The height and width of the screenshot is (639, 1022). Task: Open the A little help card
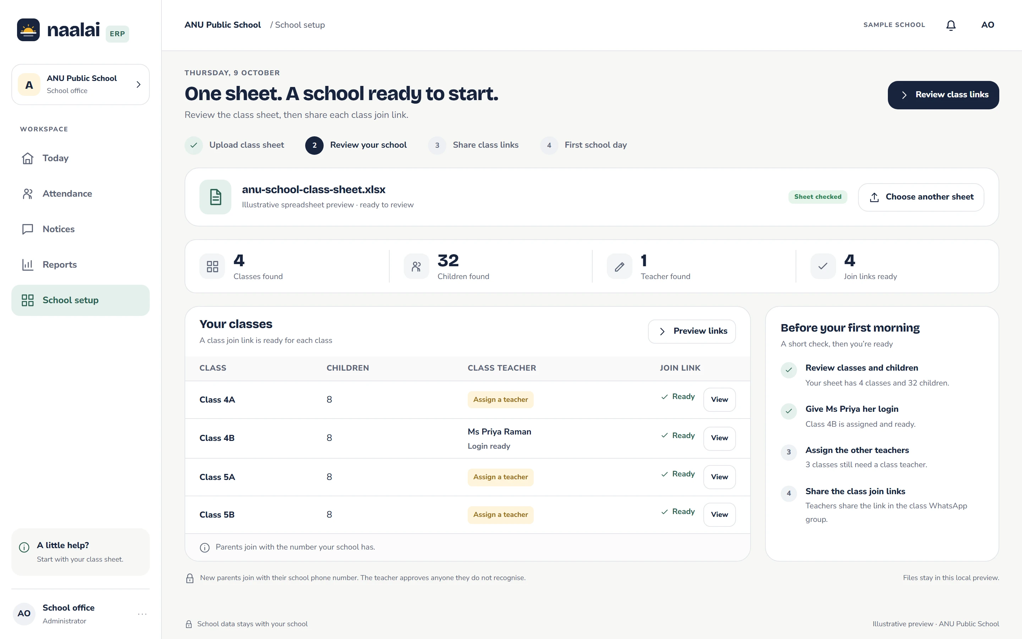[80, 552]
